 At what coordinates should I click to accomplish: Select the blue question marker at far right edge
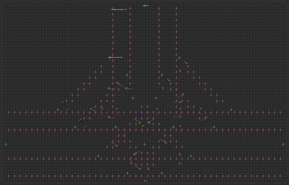283,144
